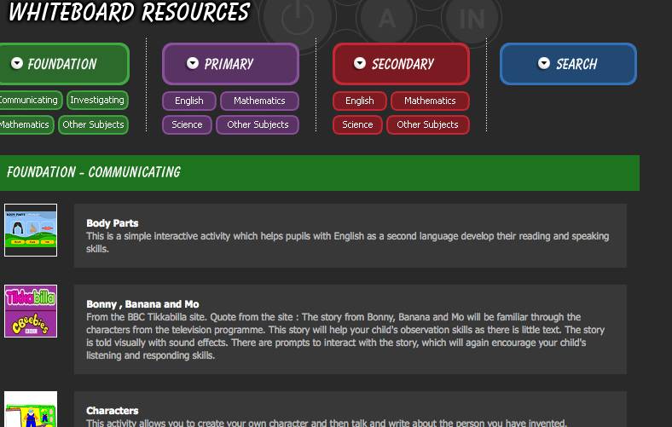
Task: Open the Tikkabilla CBeebies thumbnail
Action: click(x=31, y=311)
